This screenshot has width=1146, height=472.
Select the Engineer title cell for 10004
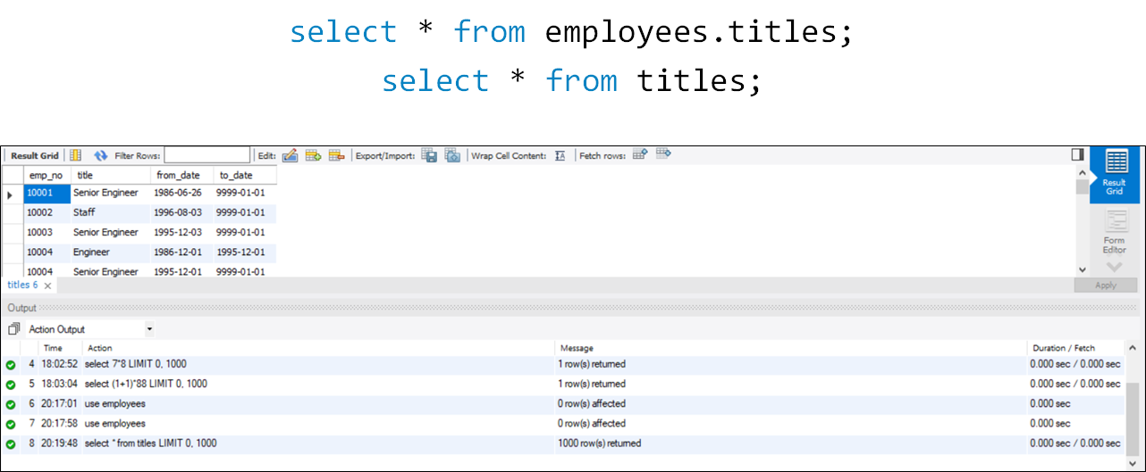pos(111,252)
